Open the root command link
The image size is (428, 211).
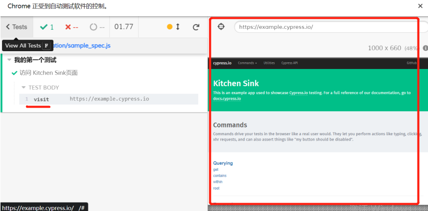pyautogui.click(x=216, y=189)
